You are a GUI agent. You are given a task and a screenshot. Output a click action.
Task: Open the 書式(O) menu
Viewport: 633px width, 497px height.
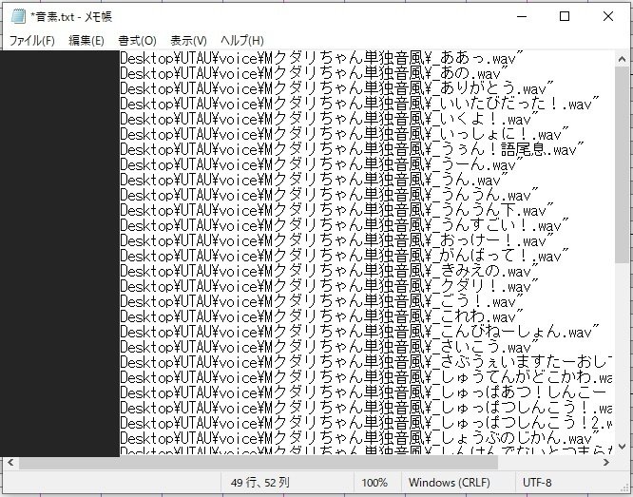pos(137,41)
